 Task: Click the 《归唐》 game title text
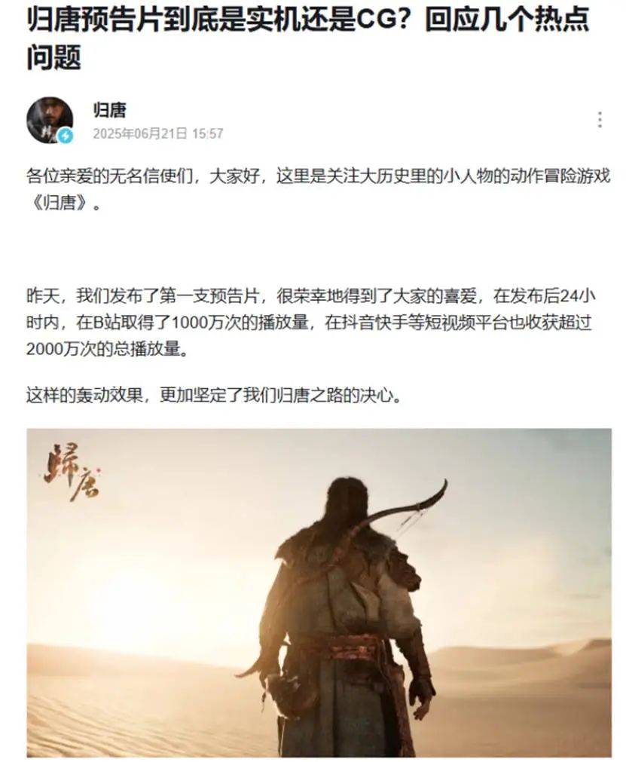coord(64,203)
